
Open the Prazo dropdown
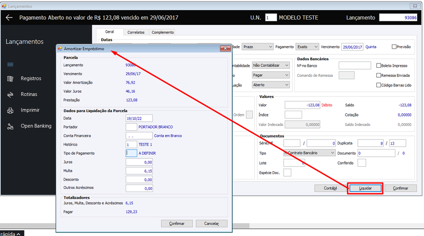(258, 47)
